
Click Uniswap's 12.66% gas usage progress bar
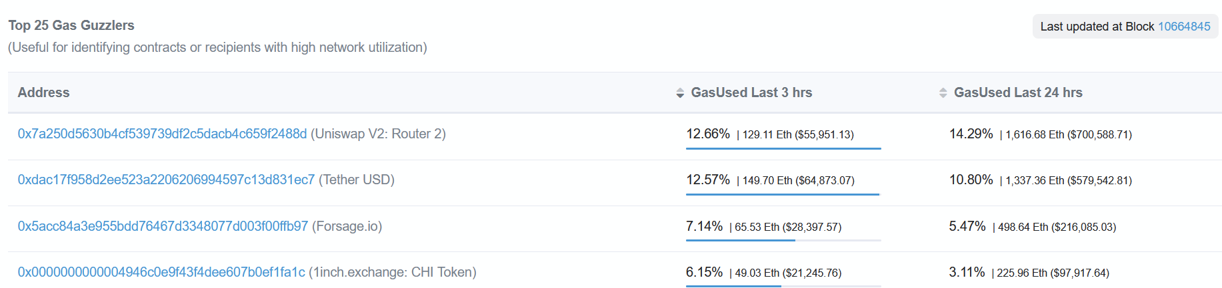pos(783,148)
